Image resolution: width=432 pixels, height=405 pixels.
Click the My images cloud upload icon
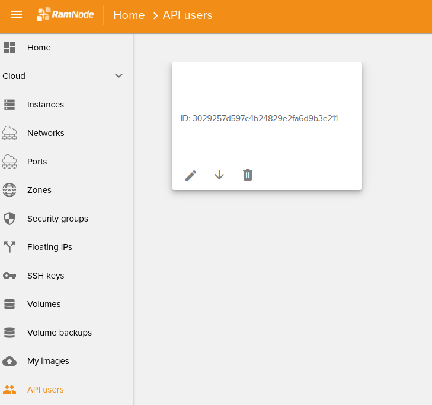click(9, 361)
